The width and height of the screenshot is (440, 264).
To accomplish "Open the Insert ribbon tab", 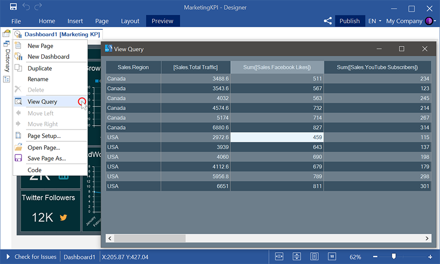I will coord(75,21).
